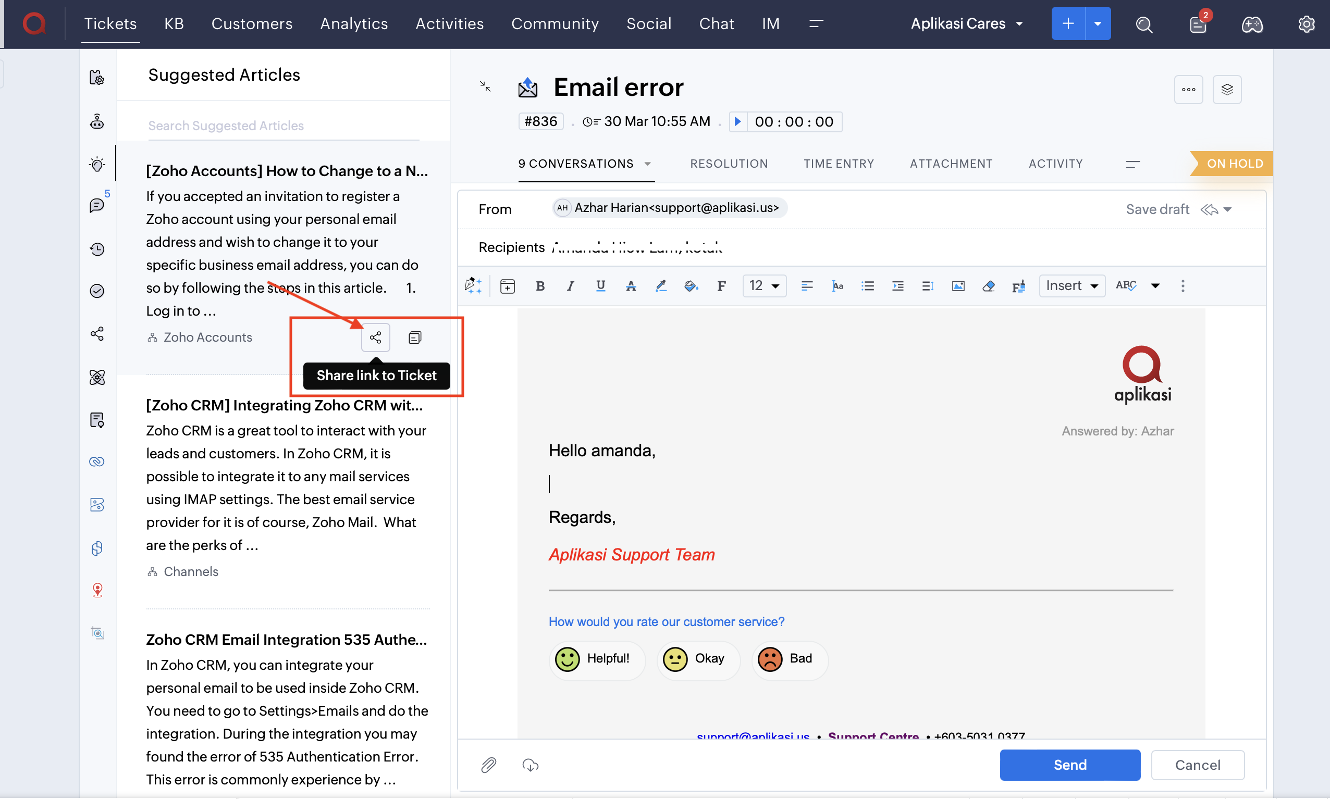Open the Aplikasi Cares department dropdown
The width and height of the screenshot is (1330, 799).
966,23
